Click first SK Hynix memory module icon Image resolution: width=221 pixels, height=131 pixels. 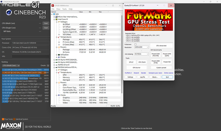click(x=57, y=60)
